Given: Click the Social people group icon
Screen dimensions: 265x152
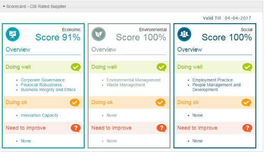Looking at the screenshot, I should (x=184, y=35).
